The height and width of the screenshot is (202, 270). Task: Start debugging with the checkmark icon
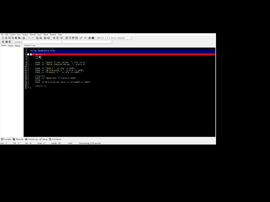(x=81, y=38)
